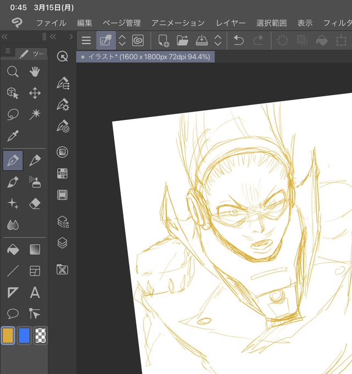Select the blue sub color swatch
Image resolution: width=352 pixels, height=374 pixels.
tap(24, 335)
